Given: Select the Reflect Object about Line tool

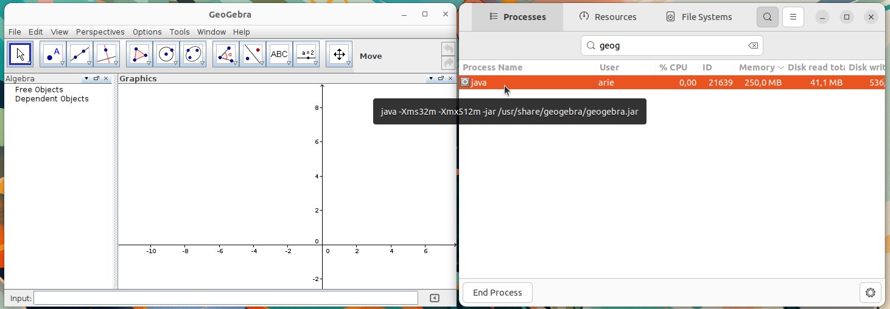Looking at the screenshot, I should pyautogui.click(x=253, y=54).
